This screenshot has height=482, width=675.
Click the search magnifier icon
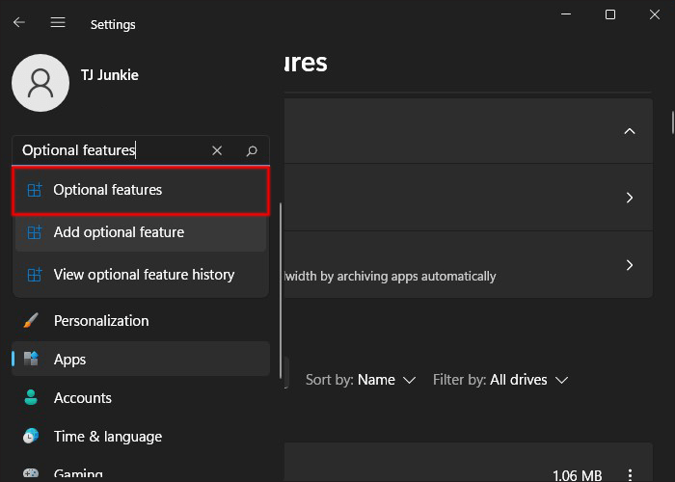click(252, 150)
